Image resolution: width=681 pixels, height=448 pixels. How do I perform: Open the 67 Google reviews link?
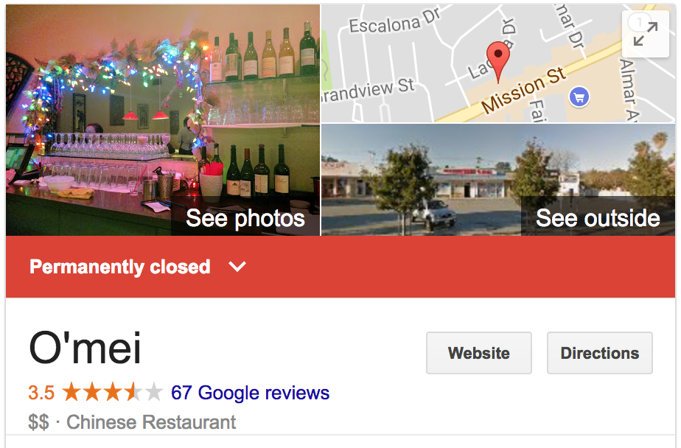250,393
